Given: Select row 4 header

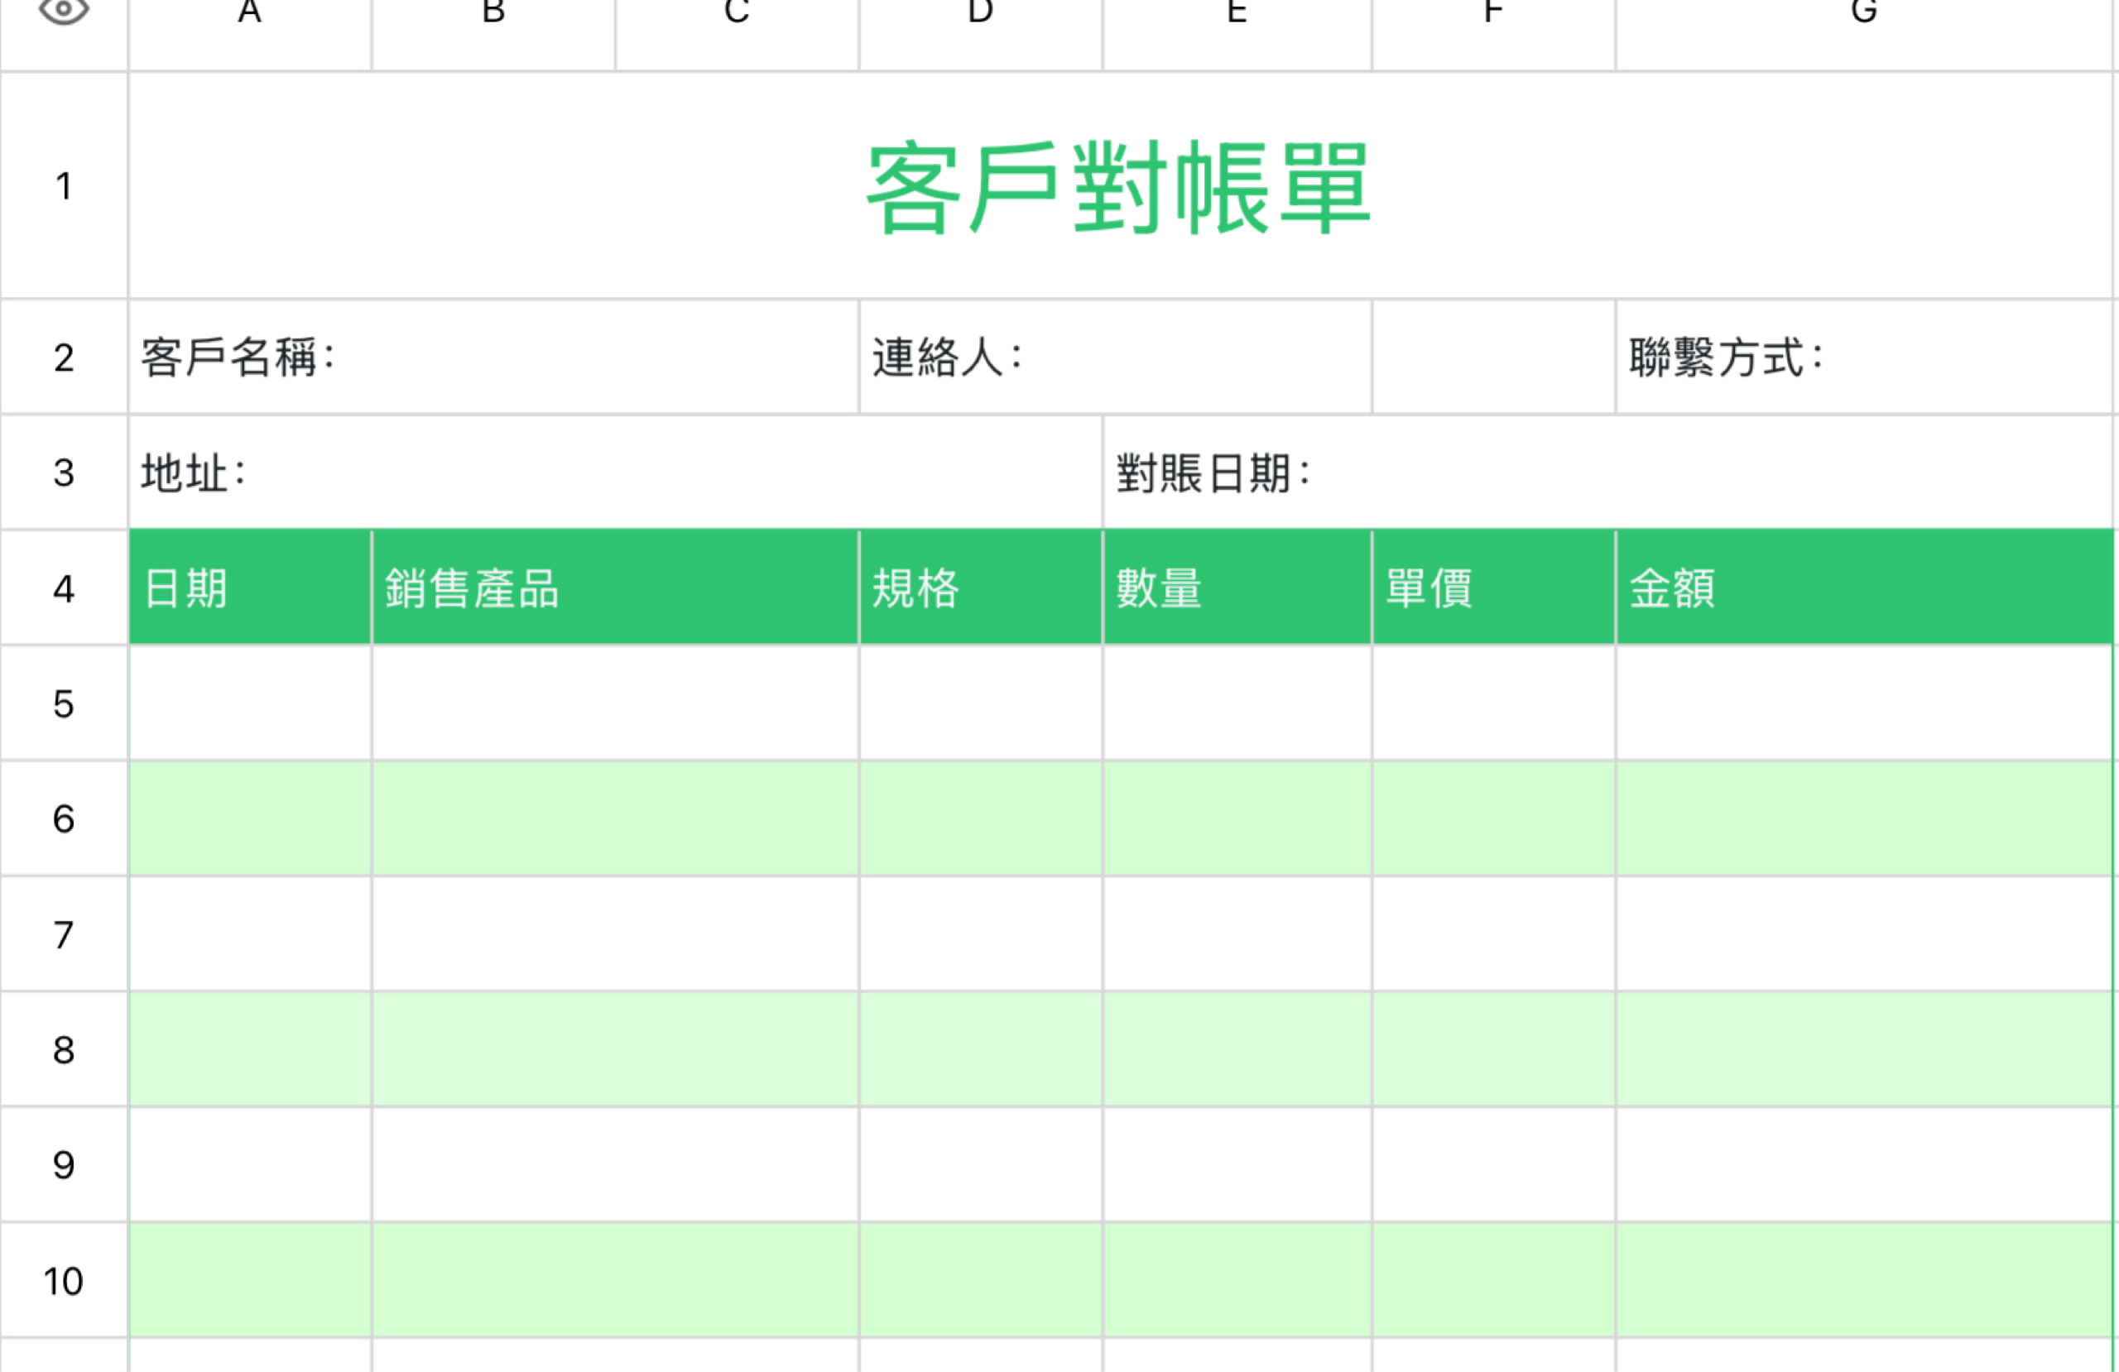Looking at the screenshot, I should [x=64, y=588].
